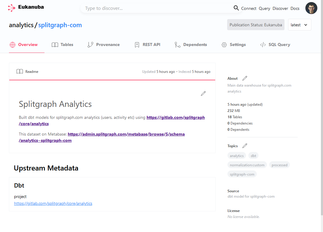This screenshot has width=323, height=232.
Task: Click the Splitgraph Analytics heading
Action: tap(55, 104)
